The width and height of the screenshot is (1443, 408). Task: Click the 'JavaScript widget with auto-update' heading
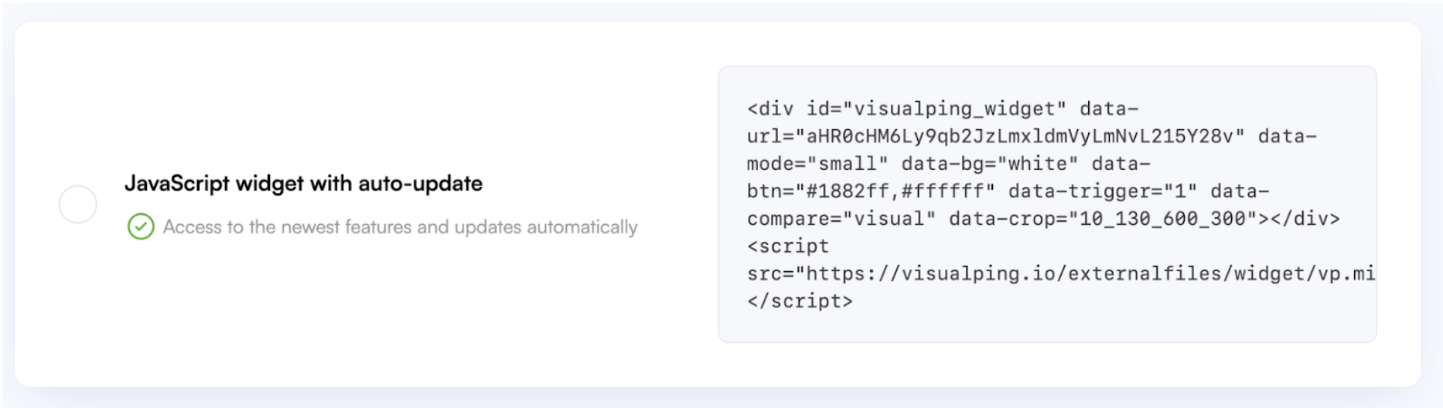303,184
